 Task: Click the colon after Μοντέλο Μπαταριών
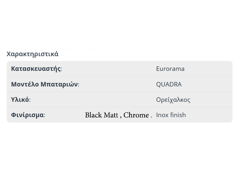(79, 85)
